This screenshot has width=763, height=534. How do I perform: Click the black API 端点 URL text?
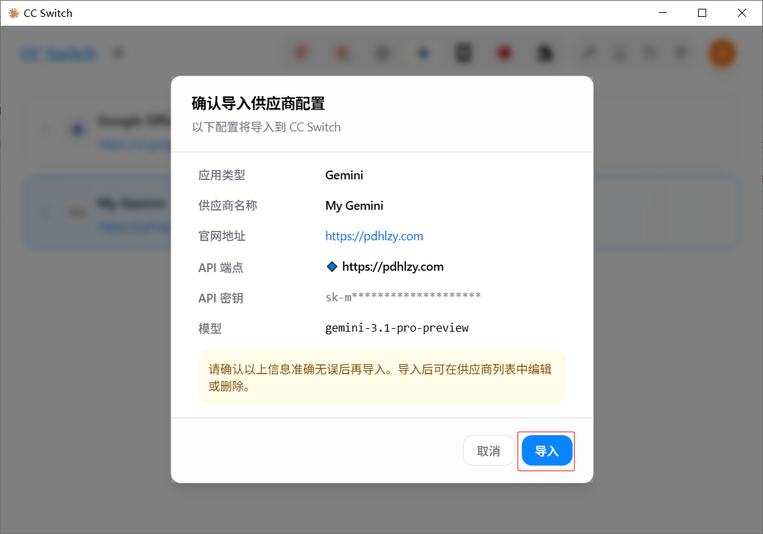[393, 267]
